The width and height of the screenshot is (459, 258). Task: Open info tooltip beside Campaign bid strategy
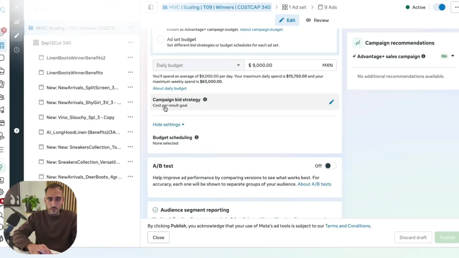tap(205, 99)
